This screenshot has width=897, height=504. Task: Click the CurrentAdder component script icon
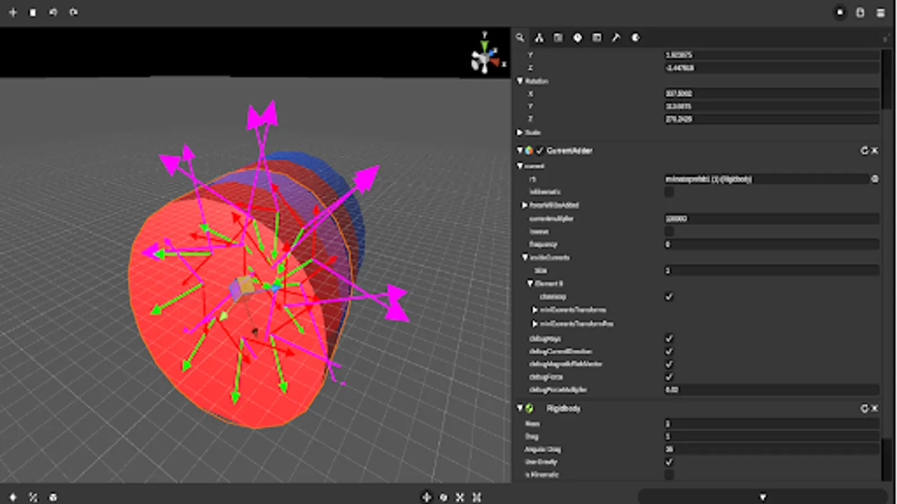pos(529,151)
